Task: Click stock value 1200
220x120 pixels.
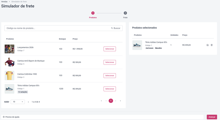Action: click(x=61, y=89)
